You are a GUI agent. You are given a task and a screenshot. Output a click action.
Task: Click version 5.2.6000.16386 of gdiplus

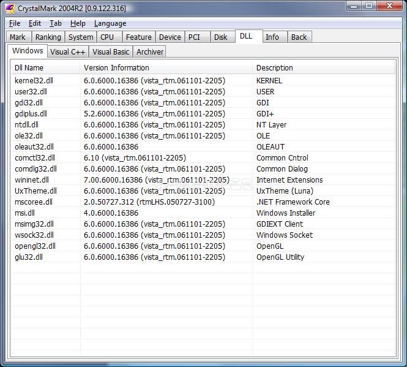point(154,114)
